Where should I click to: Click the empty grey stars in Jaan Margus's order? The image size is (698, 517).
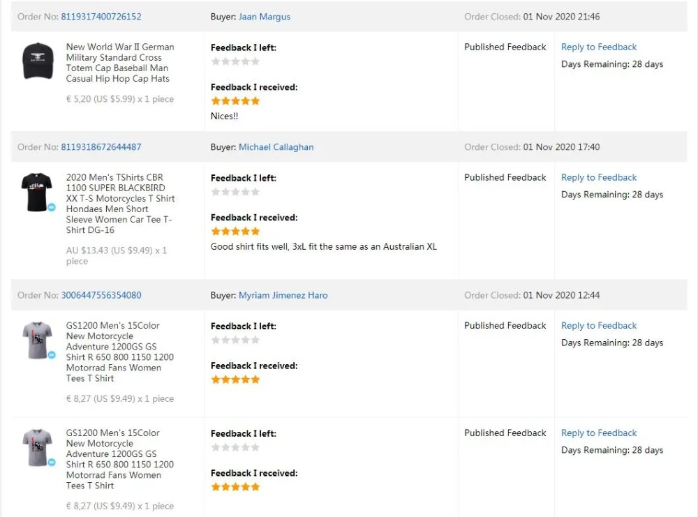tap(235, 61)
